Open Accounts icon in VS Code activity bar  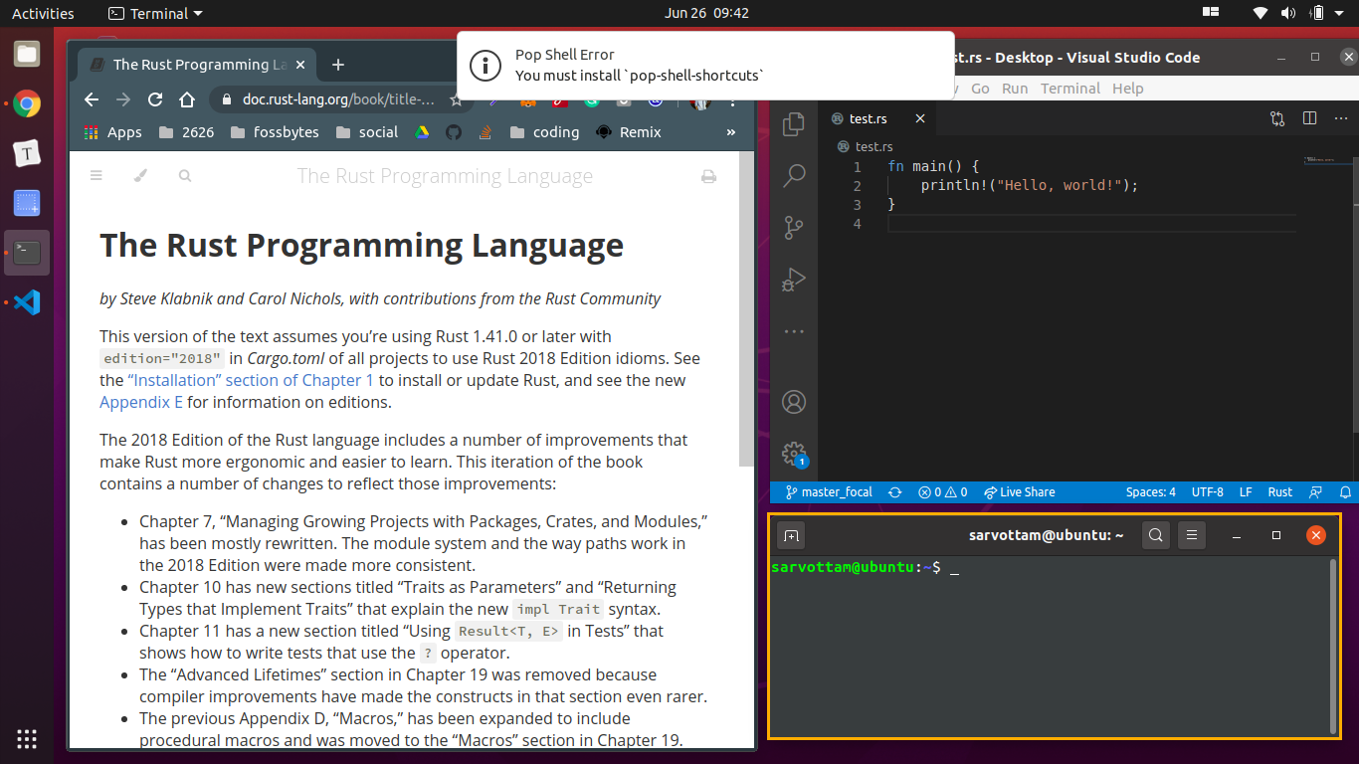coord(794,402)
